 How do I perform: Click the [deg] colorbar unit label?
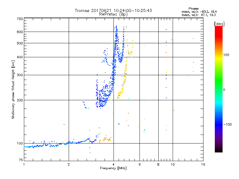point(219,24)
